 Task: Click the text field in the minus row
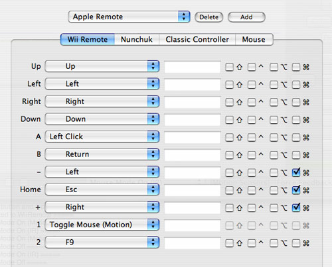193,173
